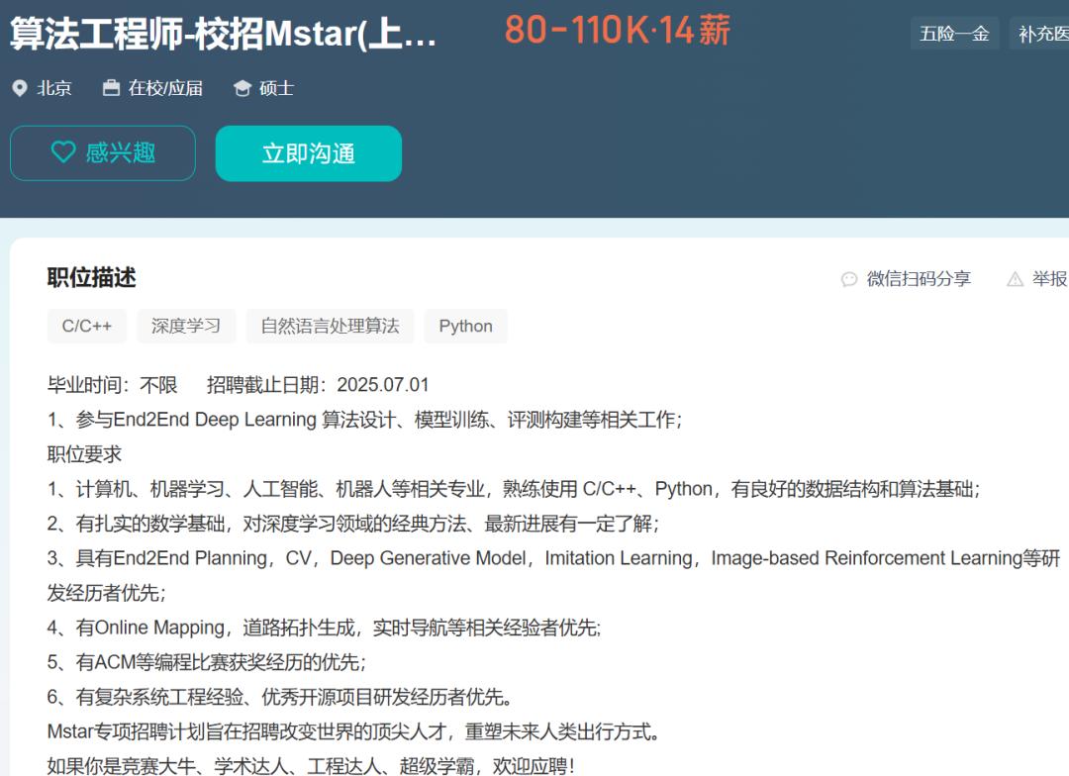Click the briefcase icon beside 在校/应届
Screen dimensions: 1069x776
tap(111, 88)
